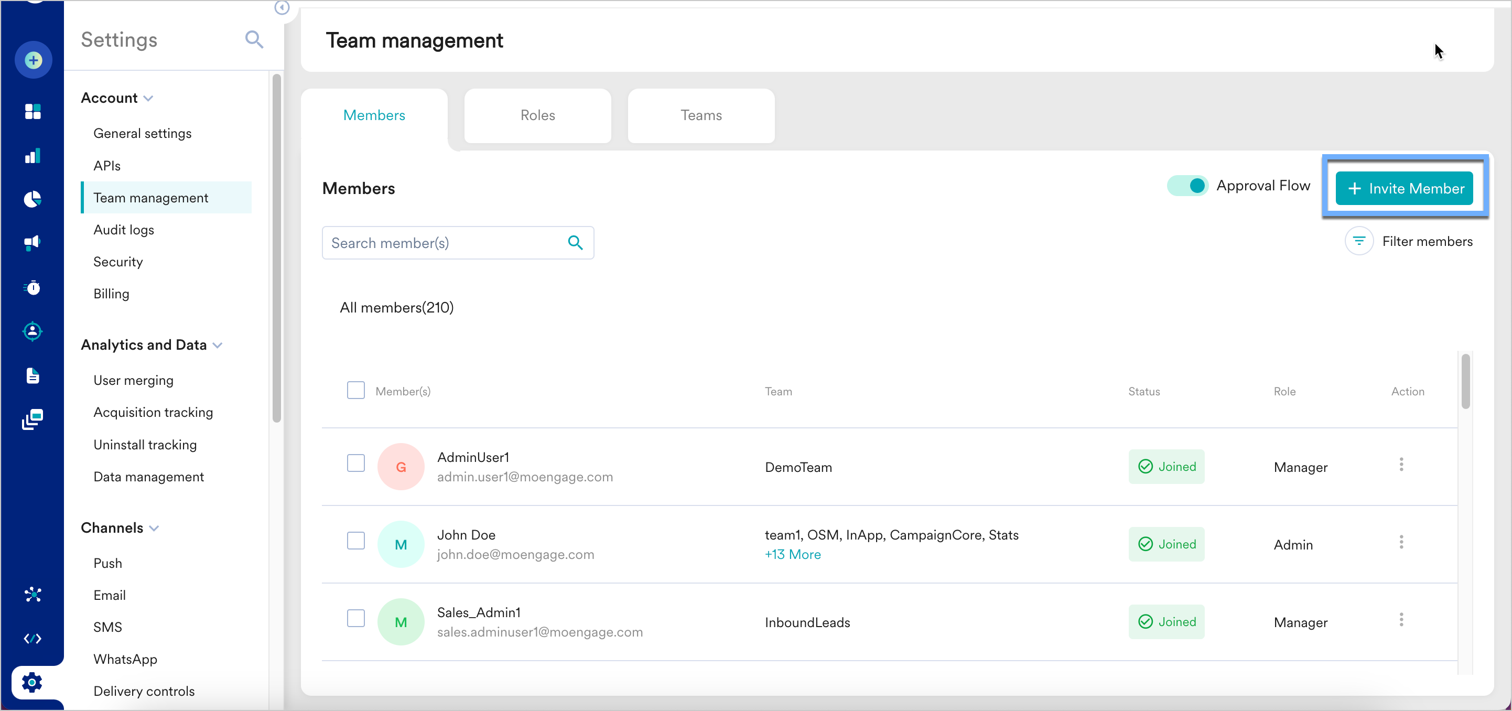Open the dashboard grid icon in sidebar
The image size is (1512, 711).
[x=33, y=112]
